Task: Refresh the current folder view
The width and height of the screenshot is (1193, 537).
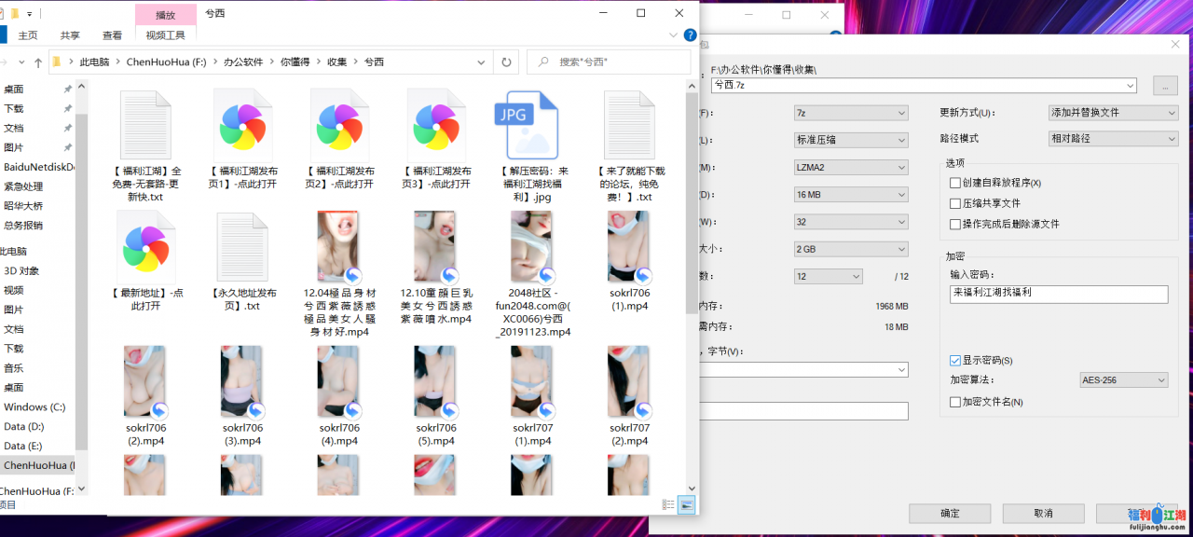Action: click(x=506, y=62)
